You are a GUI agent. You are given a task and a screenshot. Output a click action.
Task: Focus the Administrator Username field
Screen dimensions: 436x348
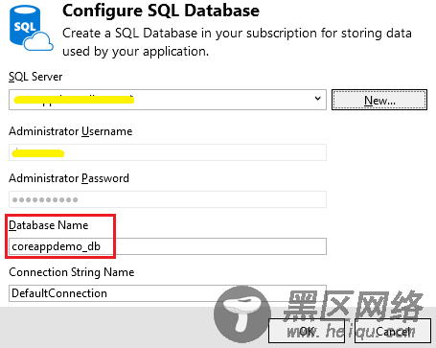tap(168, 152)
